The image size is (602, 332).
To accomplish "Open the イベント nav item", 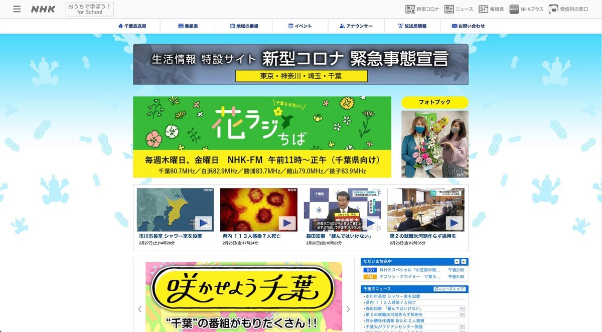I will pos(300,26).
